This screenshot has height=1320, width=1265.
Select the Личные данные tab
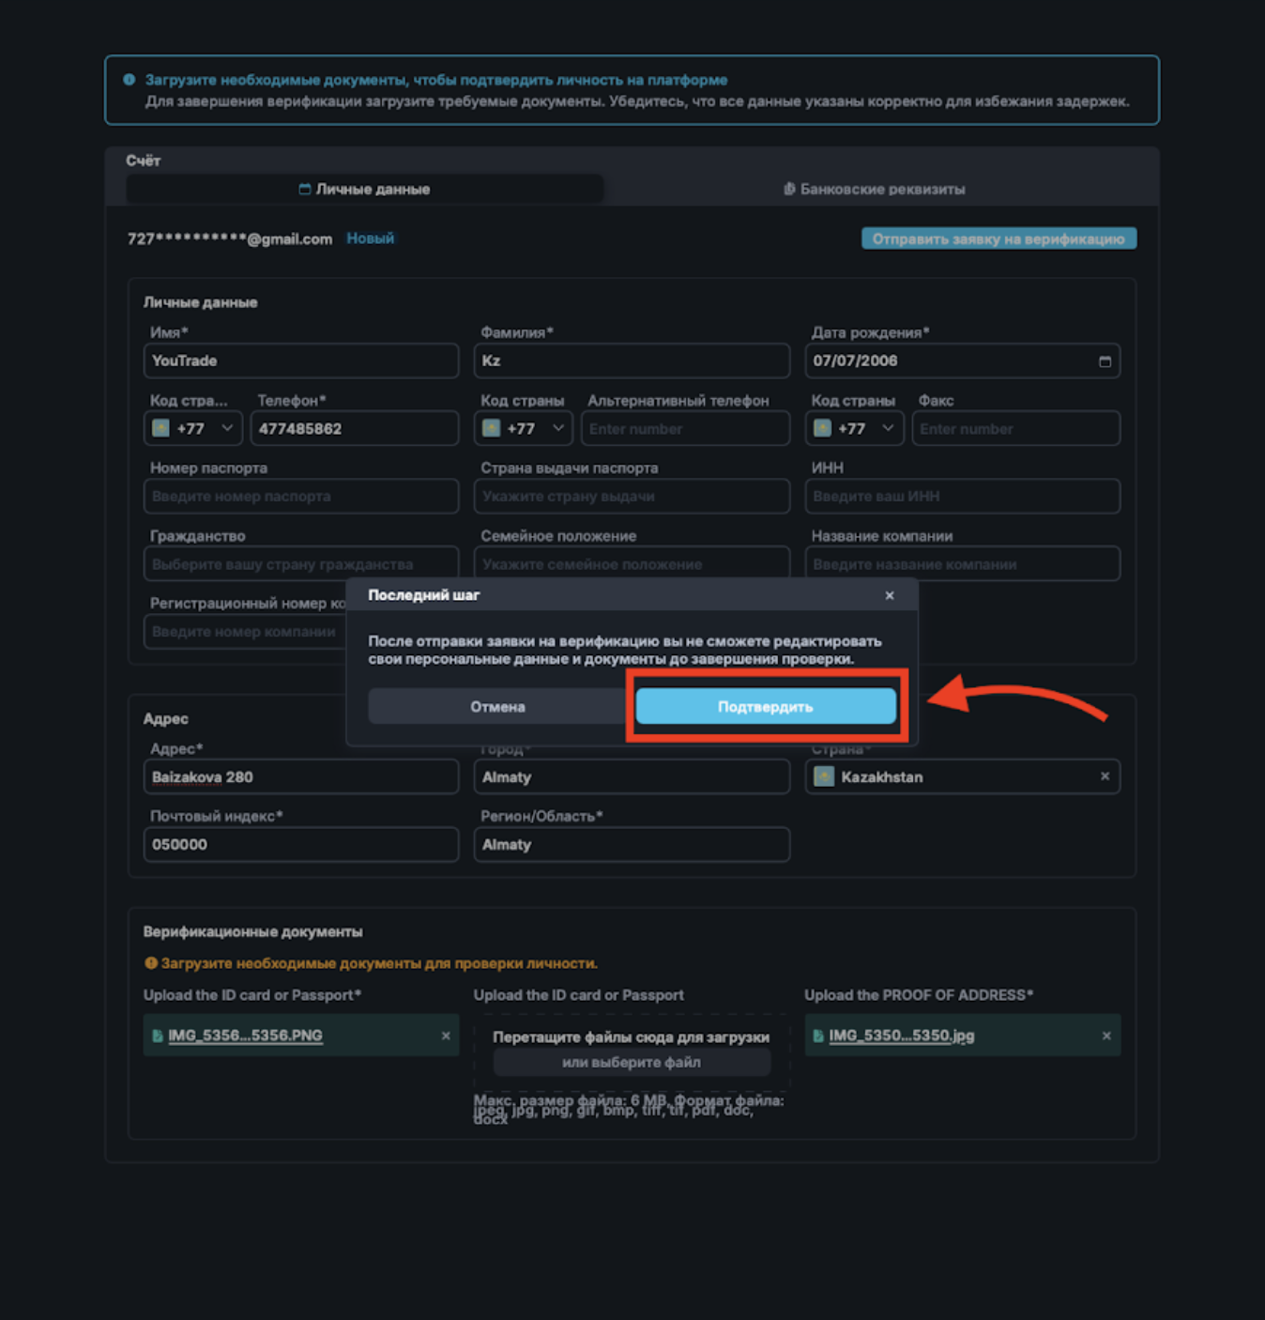[364, 189]
